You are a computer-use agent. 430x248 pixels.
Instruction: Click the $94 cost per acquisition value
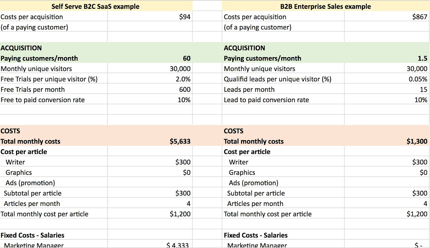click(x=185, y=16)
